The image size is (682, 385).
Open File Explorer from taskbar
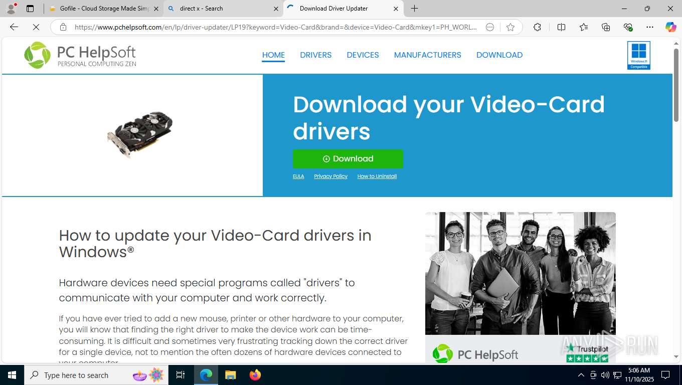pos(230,375)
